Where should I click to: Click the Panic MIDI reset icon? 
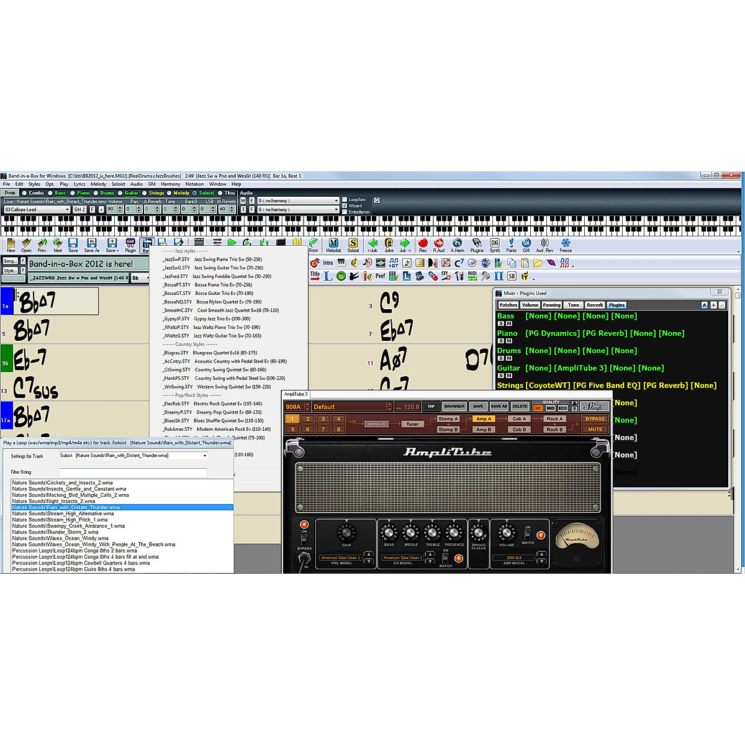click(511, 244)
